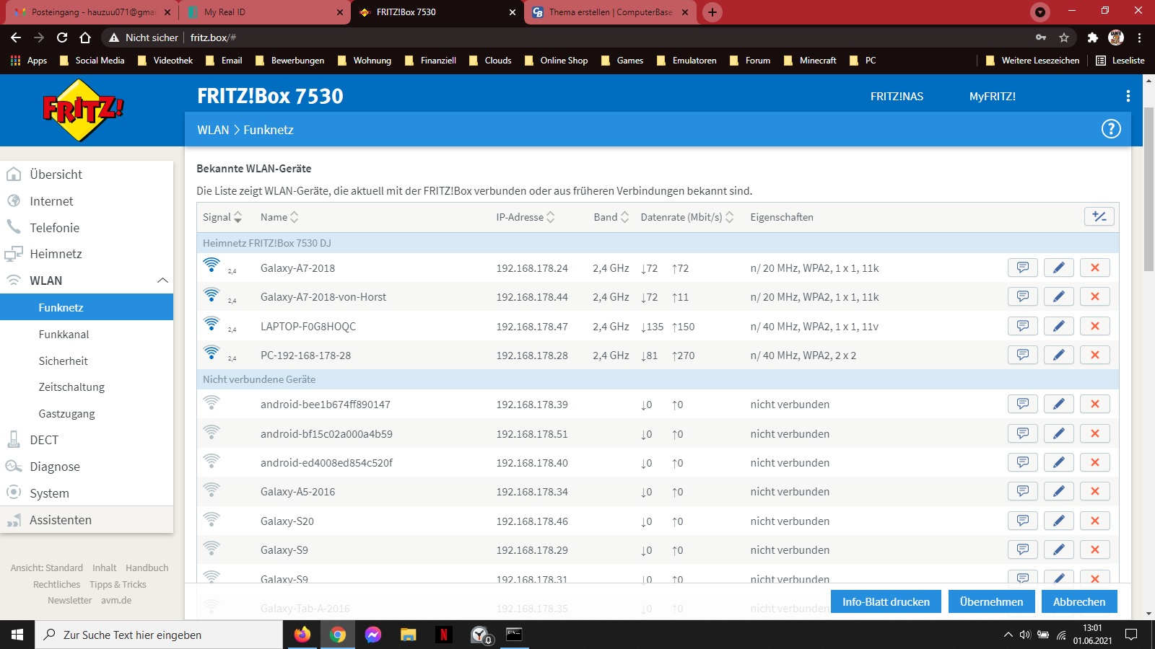Open the Social Media bookmarks folder
Screen dimensions: 1155x649
pyautogui.click(x=92, y=61)
